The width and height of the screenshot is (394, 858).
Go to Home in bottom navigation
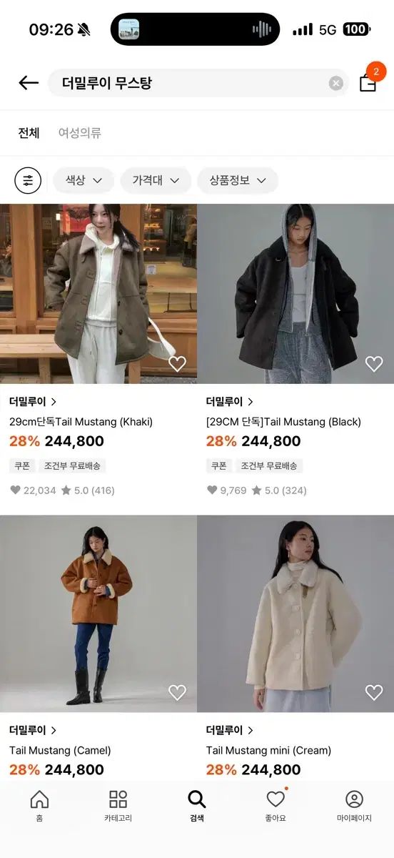point(40,806)
